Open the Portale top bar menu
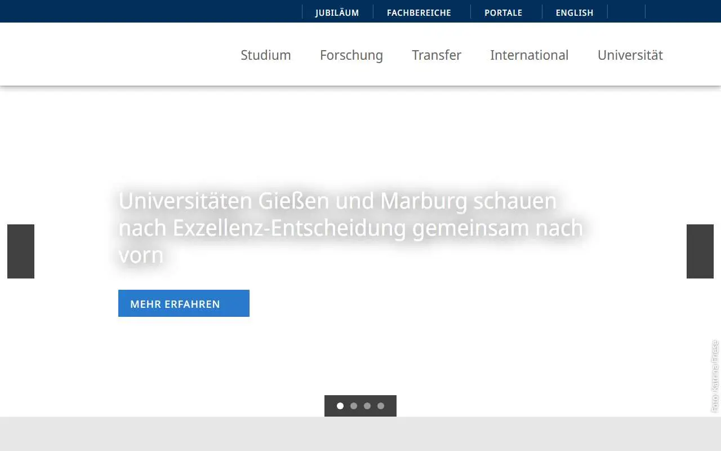This screenshot has width=721, height=451. 504,12
